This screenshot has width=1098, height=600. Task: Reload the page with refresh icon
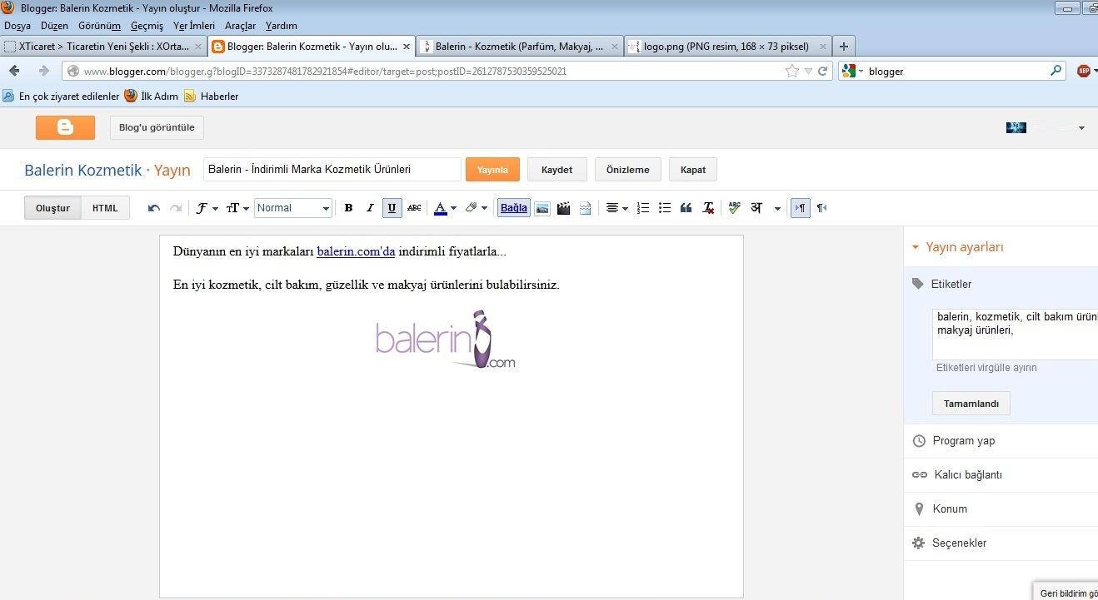pos(822,71)
